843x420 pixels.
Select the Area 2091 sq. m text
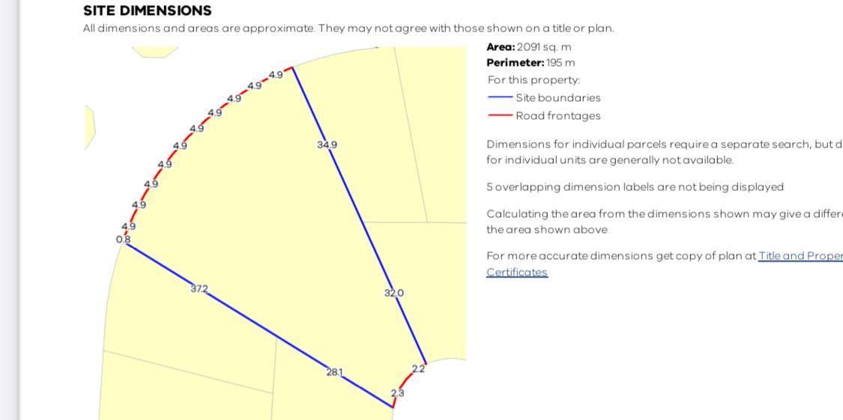click(528, 46)
